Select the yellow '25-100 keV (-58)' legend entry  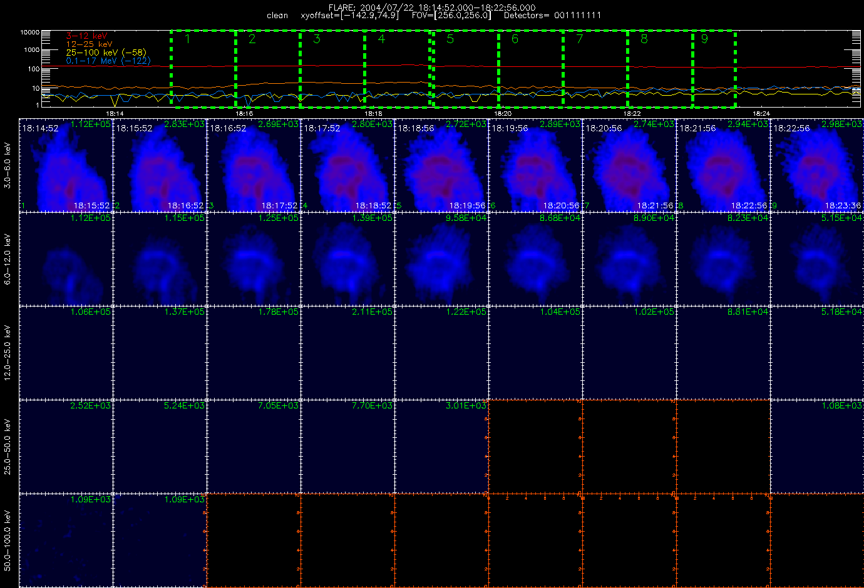click(106, 53)
